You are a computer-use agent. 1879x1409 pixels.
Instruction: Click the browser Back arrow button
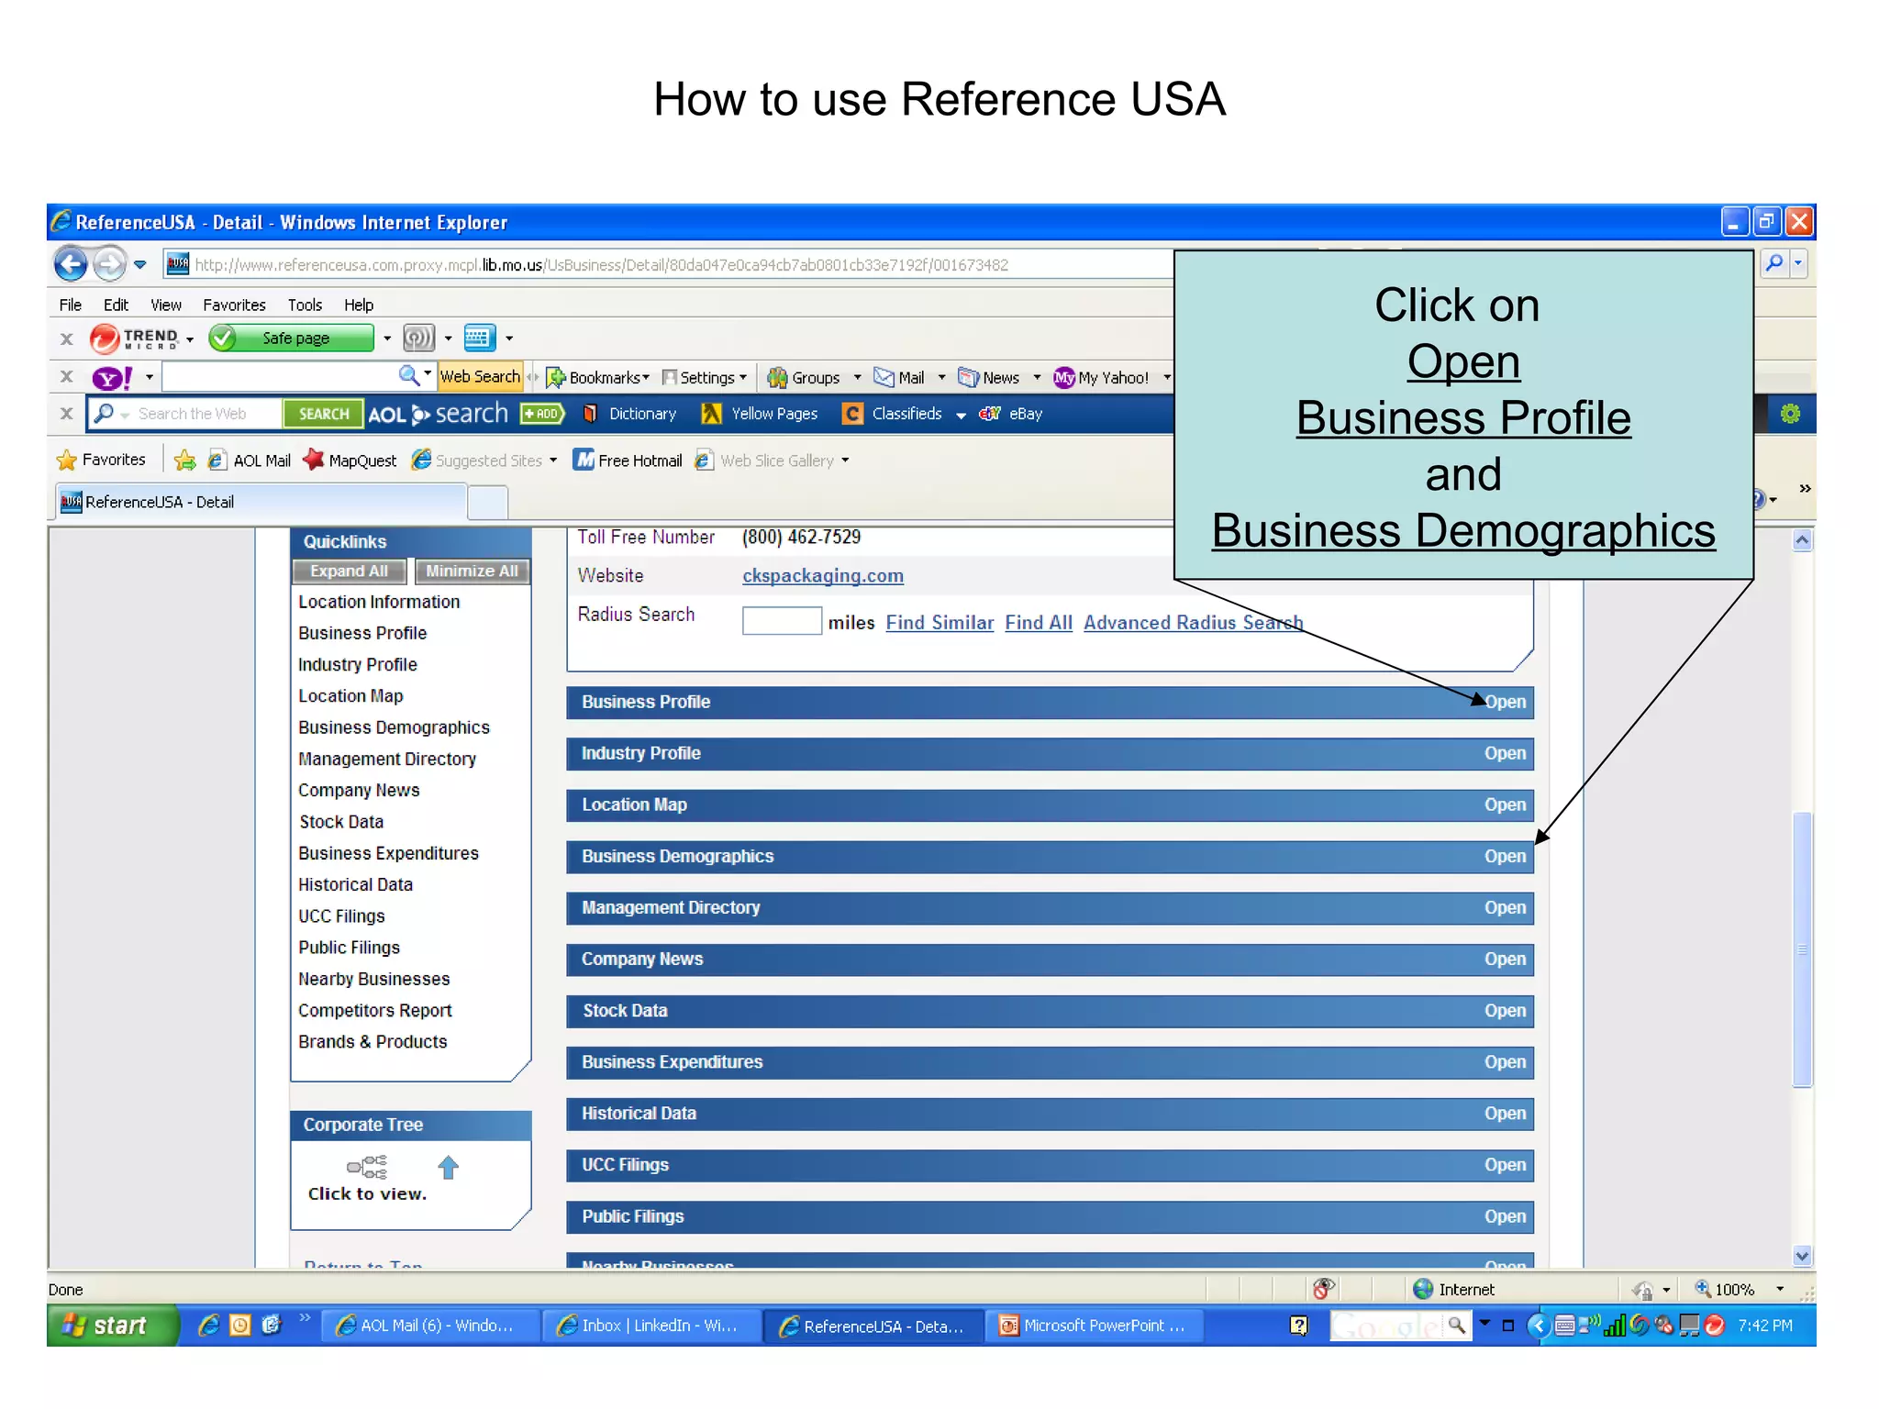(71, 264)
